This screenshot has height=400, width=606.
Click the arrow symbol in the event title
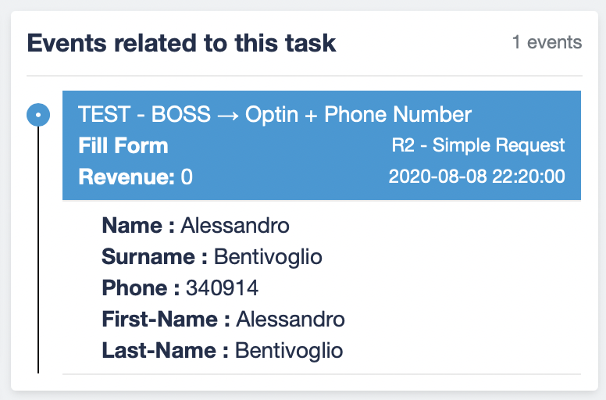(x=228, y=116)
